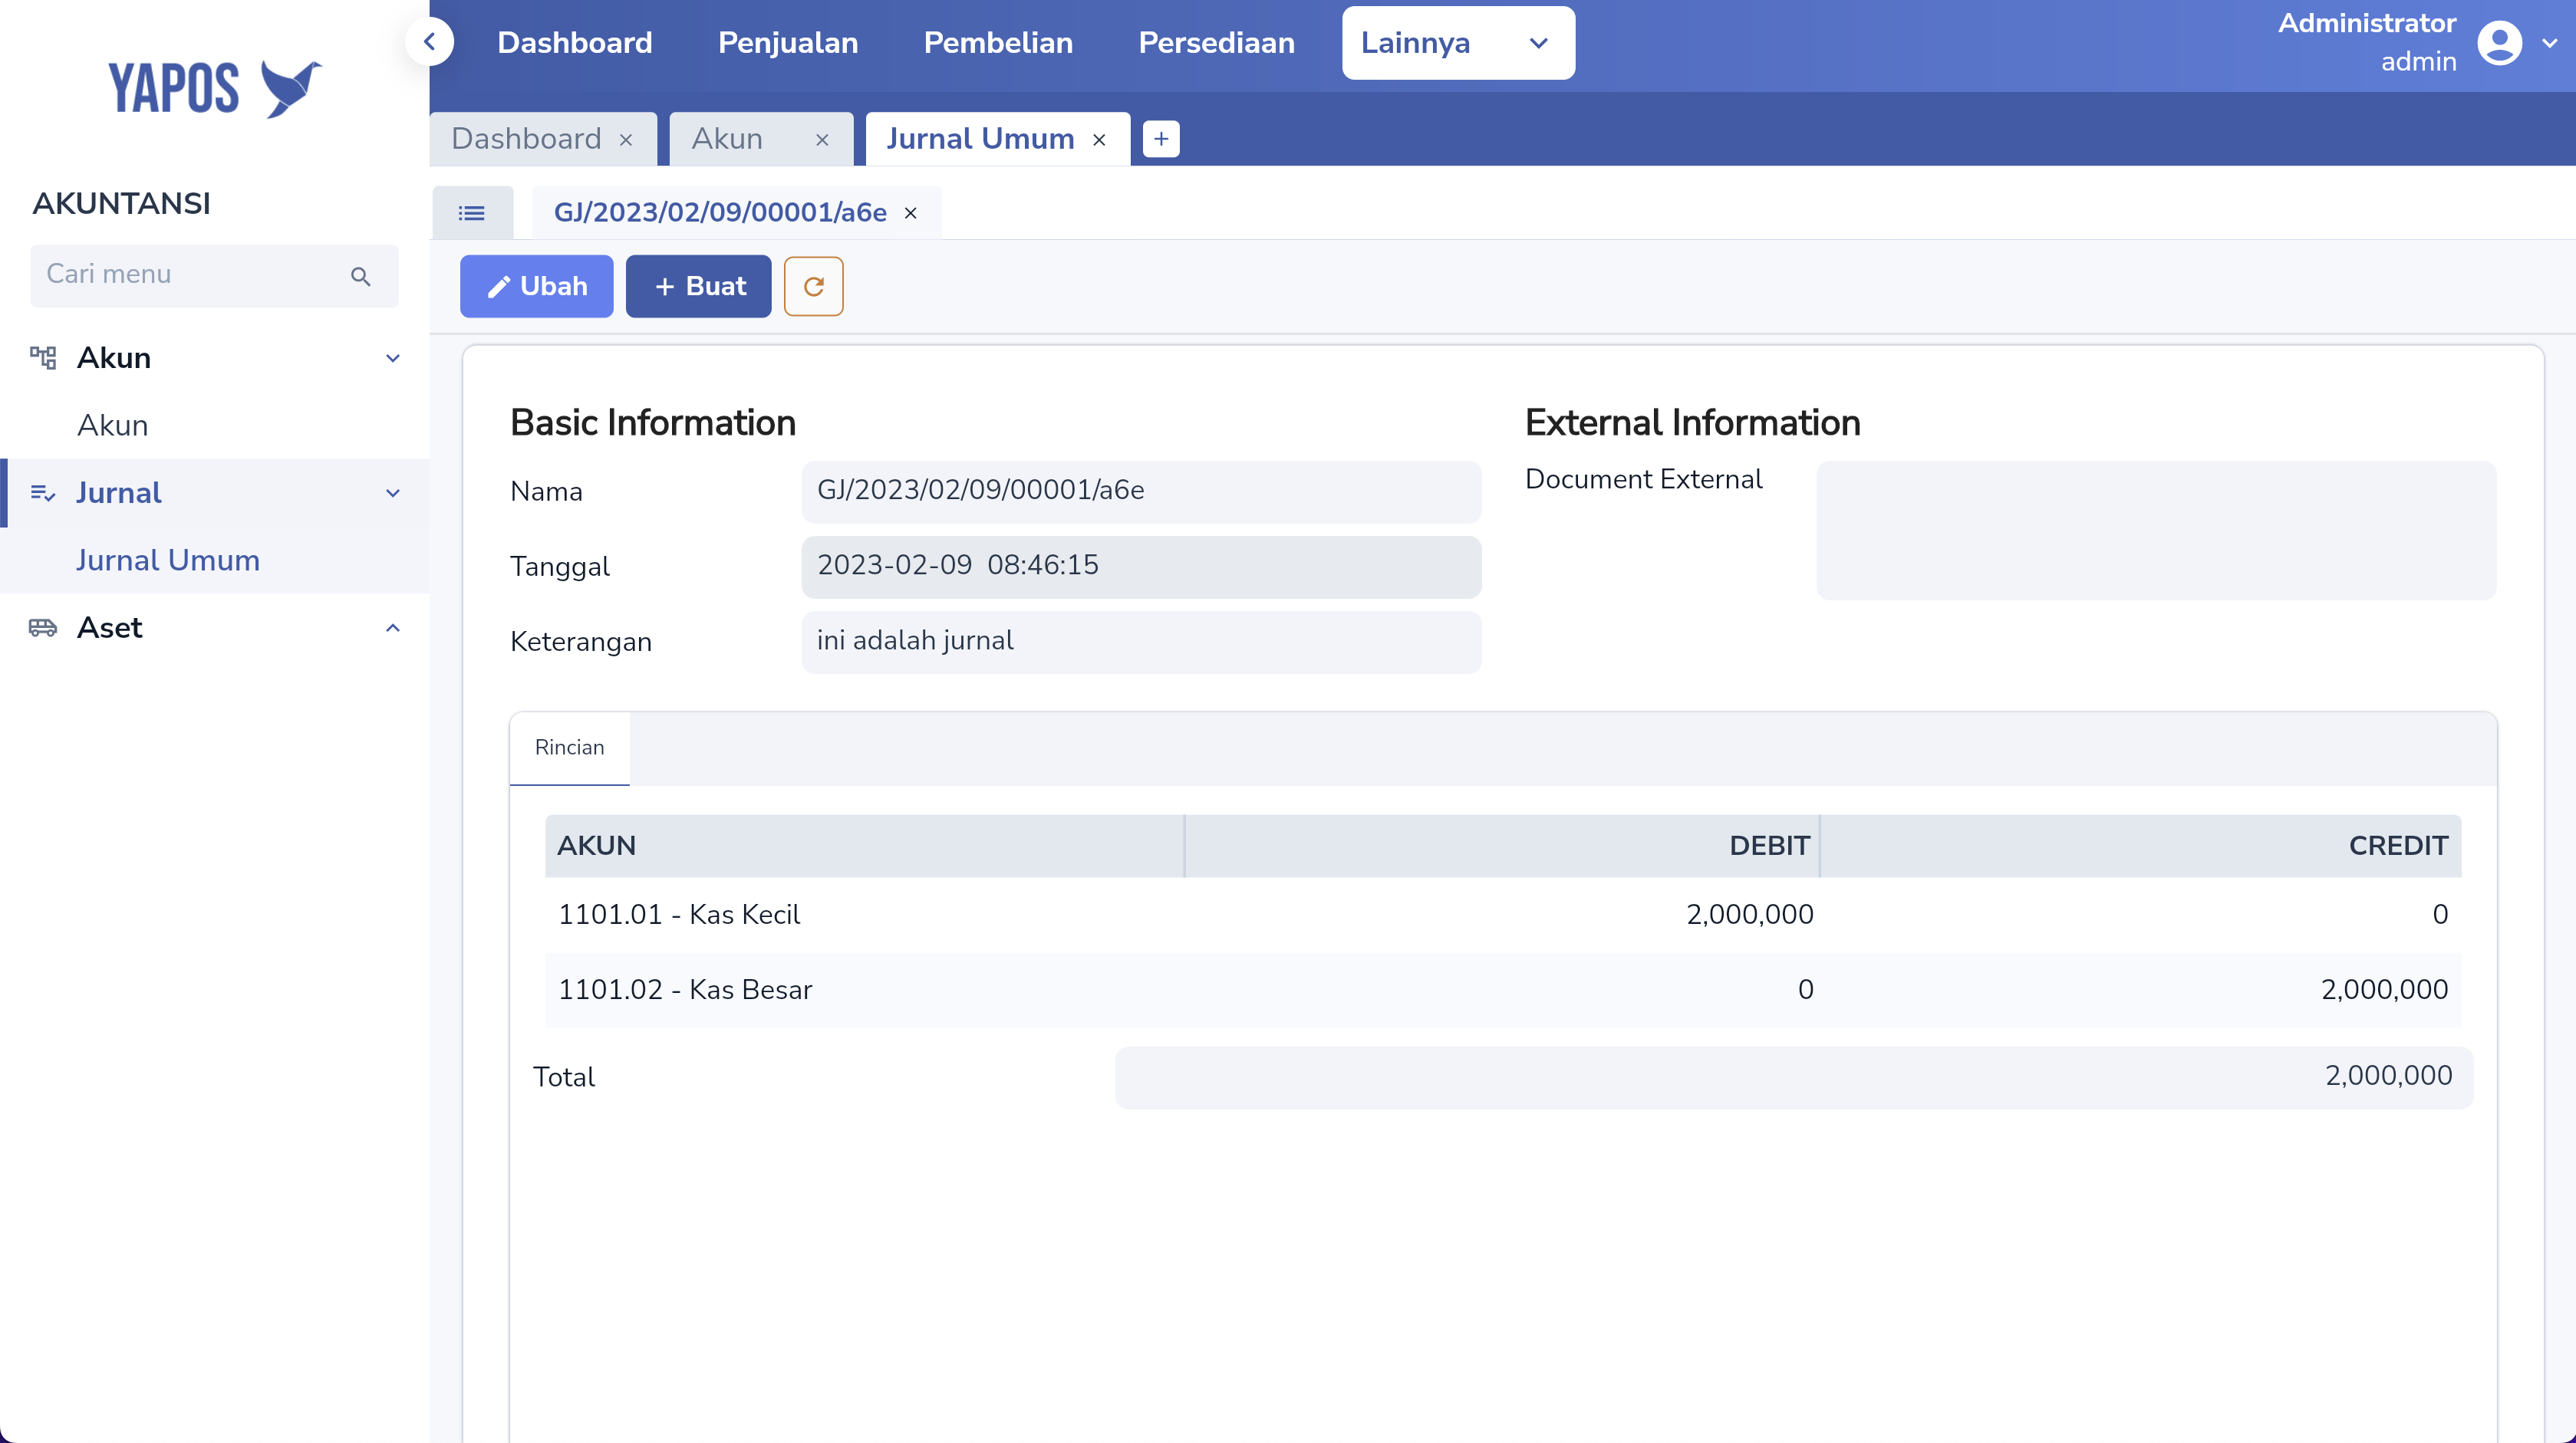
Task: Open Penjualan in top navigation
Action: pos(788,43)
